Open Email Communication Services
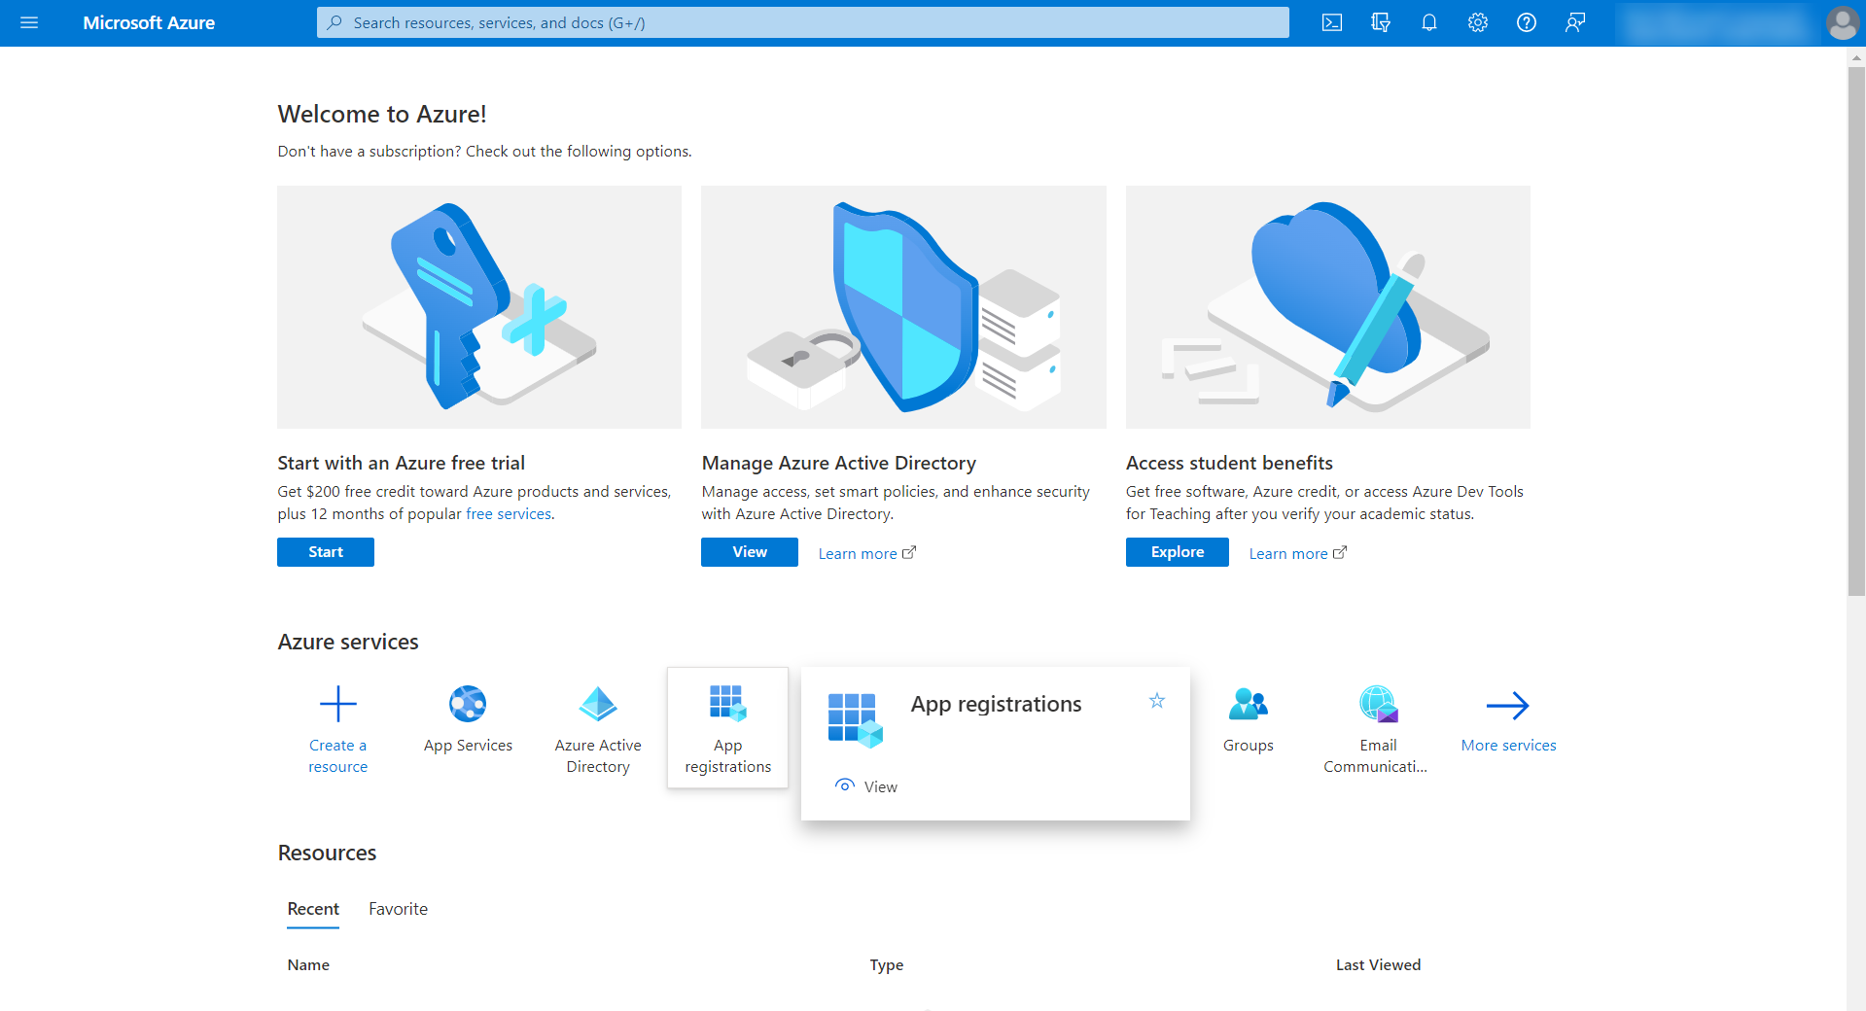Screen dimensions: 1866x1011 1376,704
